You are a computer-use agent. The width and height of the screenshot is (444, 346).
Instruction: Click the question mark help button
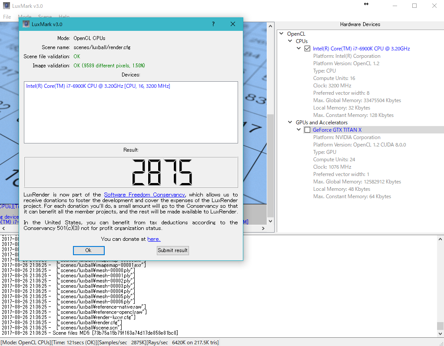(x=213, y=24)
